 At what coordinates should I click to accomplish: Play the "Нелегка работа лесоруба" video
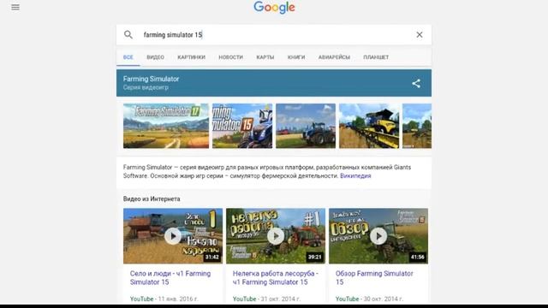[x=276, y=236]
